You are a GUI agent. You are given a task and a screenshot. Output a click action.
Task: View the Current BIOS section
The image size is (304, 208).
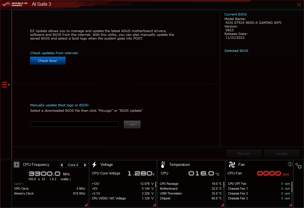[235, 14]
